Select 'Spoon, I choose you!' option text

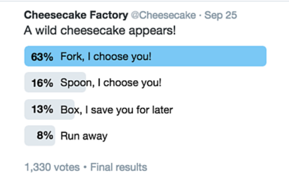111,83
